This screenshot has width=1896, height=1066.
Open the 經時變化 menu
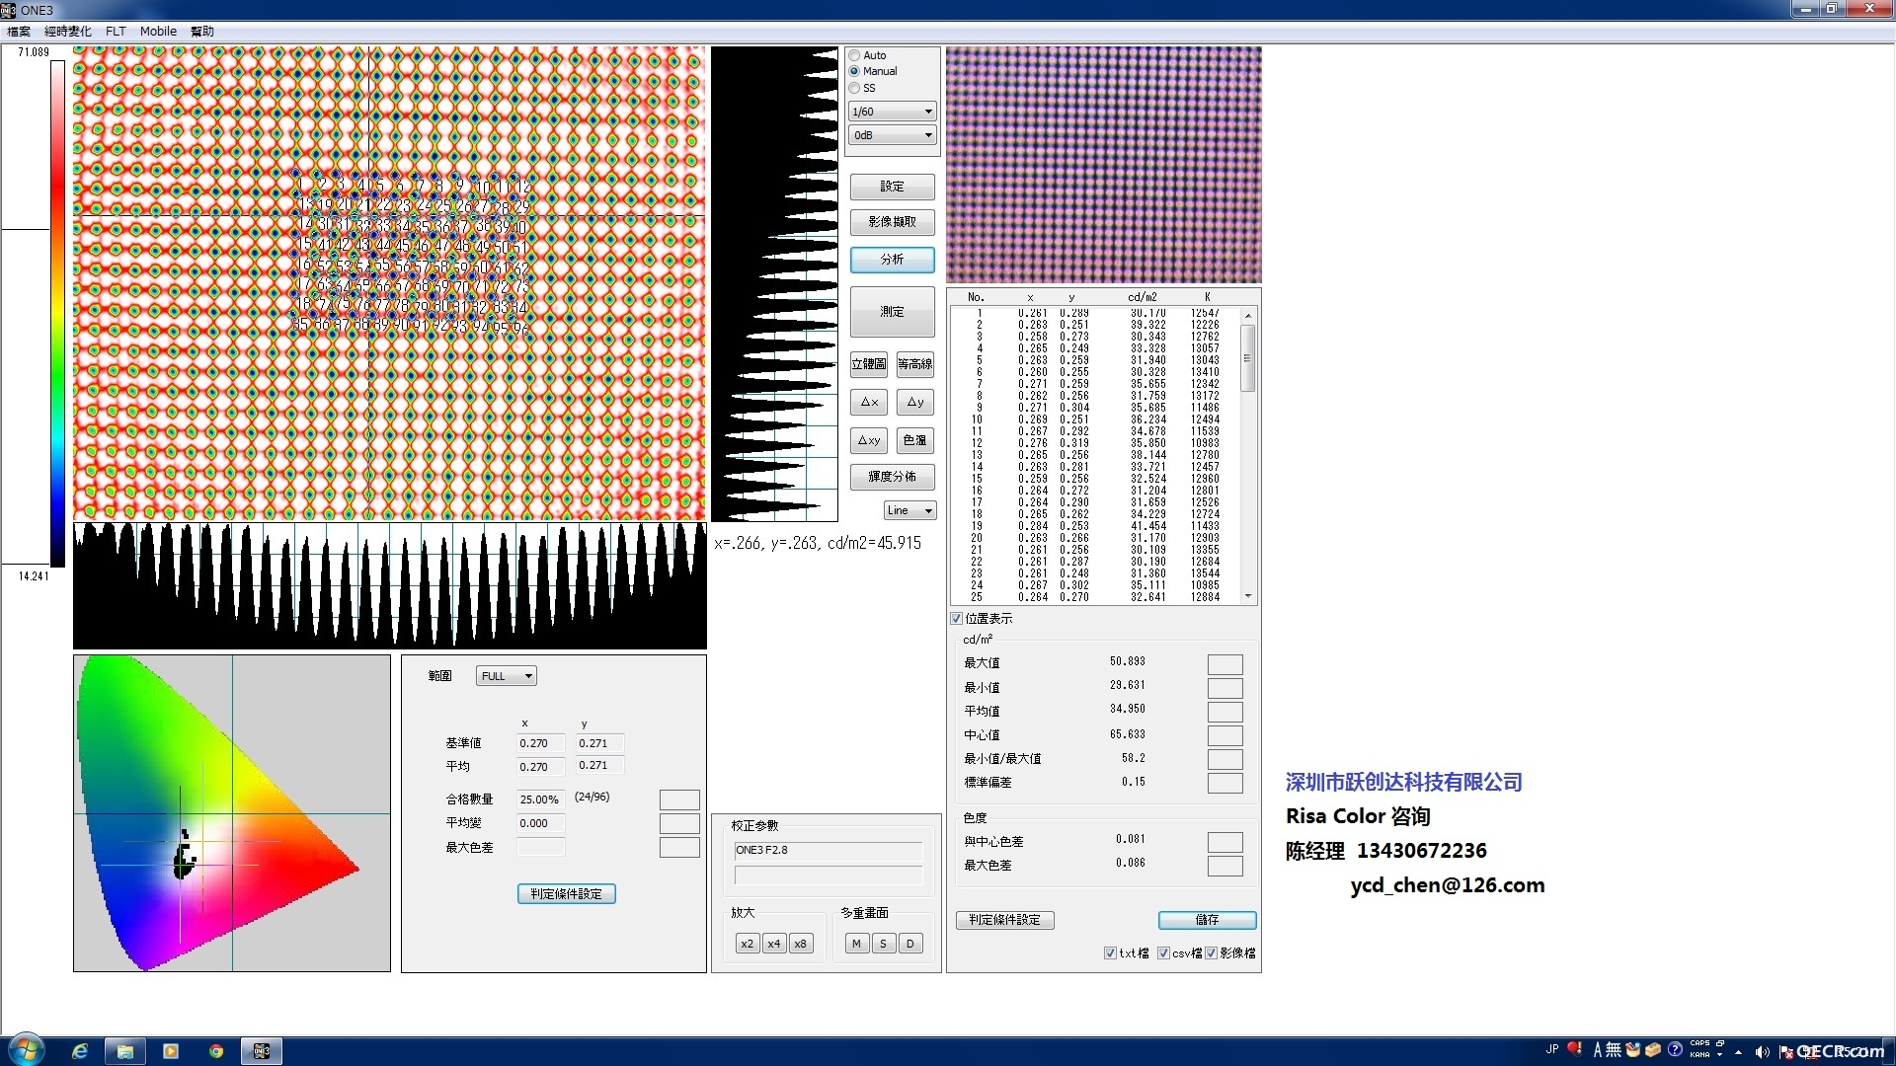pos(67,32)
